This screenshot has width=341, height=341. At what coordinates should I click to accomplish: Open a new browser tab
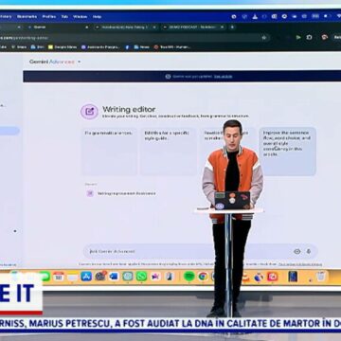click(232, 27)
